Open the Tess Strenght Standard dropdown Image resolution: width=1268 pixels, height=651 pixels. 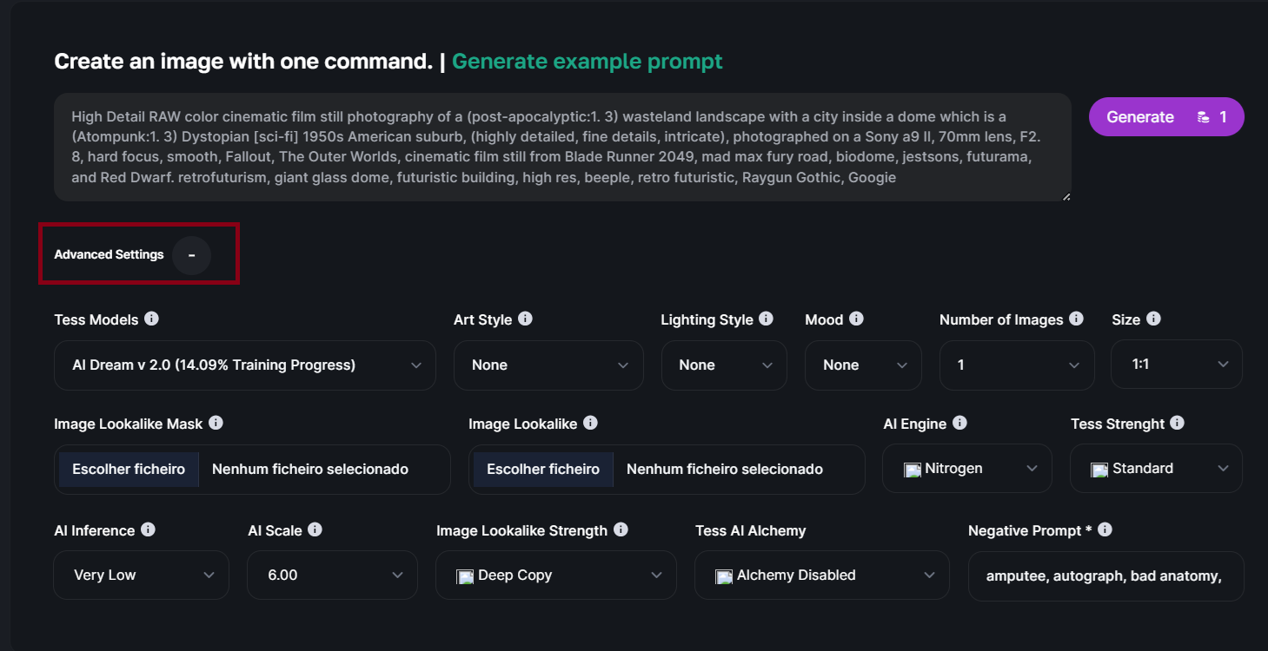(x=1156, y=469)
